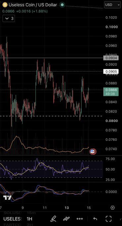Image resolution: width=122 pixels, height=226 pixels.
Task: Open the drawing tools pencil icon
Action: point(53,219)
